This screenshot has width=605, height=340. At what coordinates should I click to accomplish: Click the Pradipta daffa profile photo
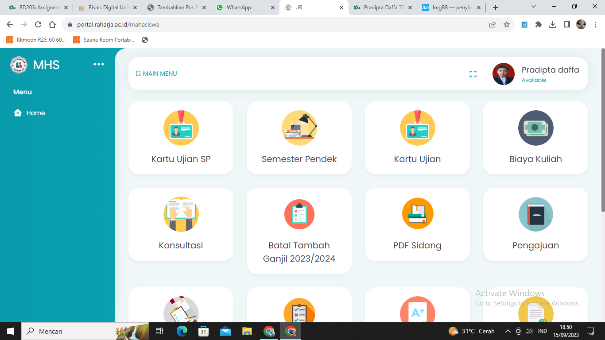(504, 74)
